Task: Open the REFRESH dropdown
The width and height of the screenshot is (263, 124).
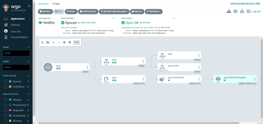Action: (154, 12)
